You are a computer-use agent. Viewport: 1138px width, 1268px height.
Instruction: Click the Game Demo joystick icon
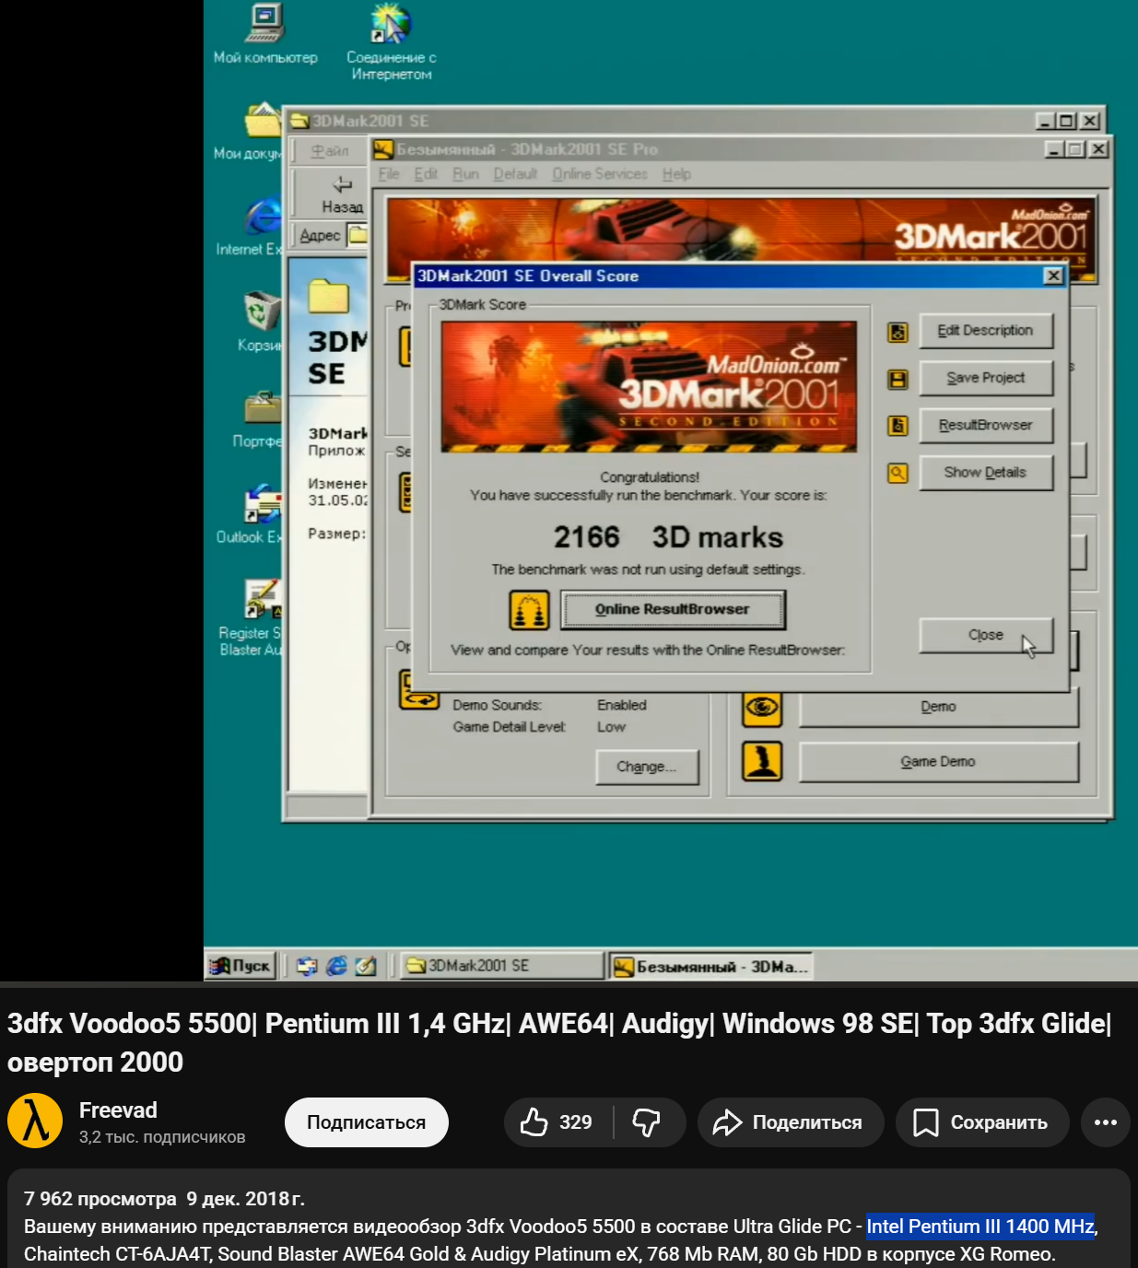[762, 761]
